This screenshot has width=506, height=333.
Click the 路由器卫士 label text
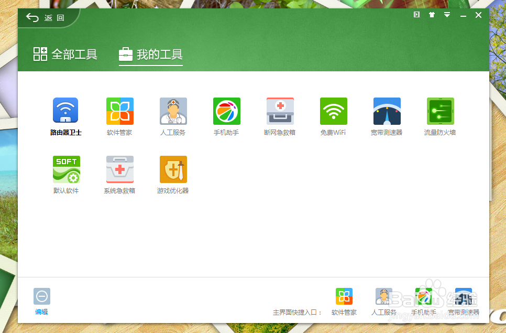click(x=66, y=133)
